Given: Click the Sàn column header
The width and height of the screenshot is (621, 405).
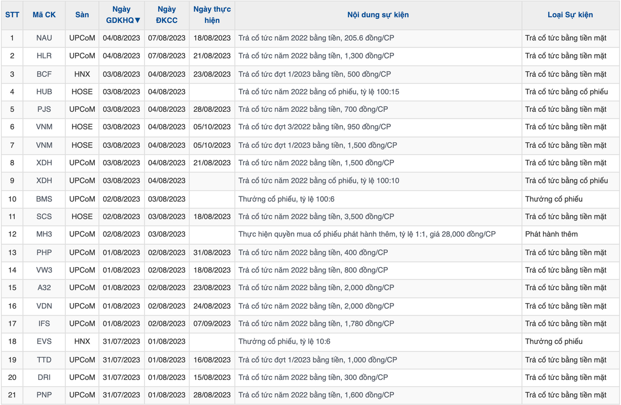Looking at the screenshot, I should click(x=82, y=15).
